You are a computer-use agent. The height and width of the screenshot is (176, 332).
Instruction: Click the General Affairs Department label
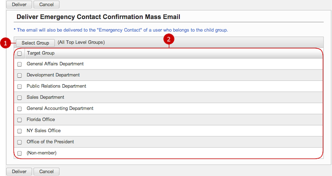[x=55, y=64]
